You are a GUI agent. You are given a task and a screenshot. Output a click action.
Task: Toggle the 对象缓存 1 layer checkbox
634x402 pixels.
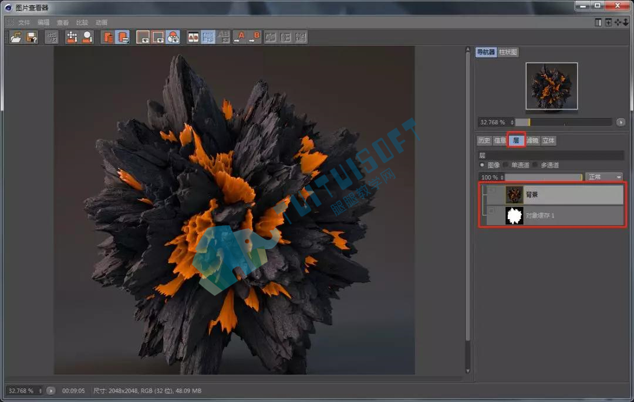[x=492, y=211]
